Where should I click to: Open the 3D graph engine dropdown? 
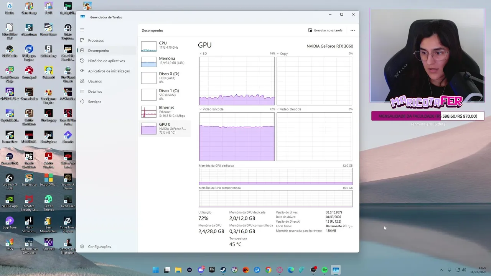(x=203, y=54)
